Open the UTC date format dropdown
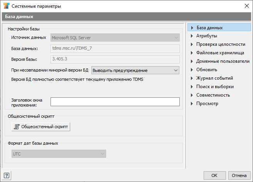Viewport: 253px width, 182px height. [59, 154]
